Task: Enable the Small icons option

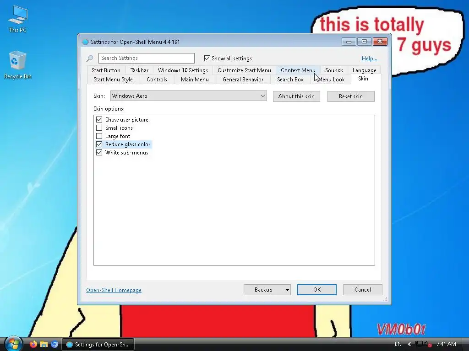Action: point(99,128)
